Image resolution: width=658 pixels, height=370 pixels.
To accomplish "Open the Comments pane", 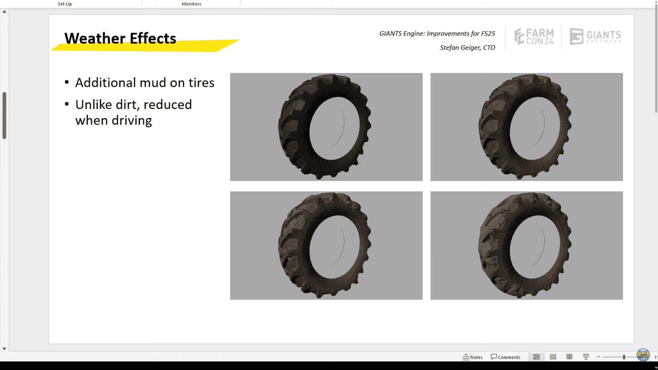I will (505, 357).
